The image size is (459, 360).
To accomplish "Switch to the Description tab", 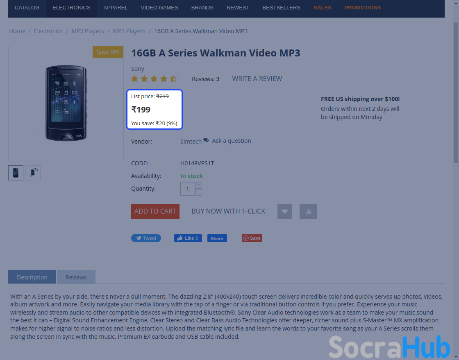I will click(32, 277).
